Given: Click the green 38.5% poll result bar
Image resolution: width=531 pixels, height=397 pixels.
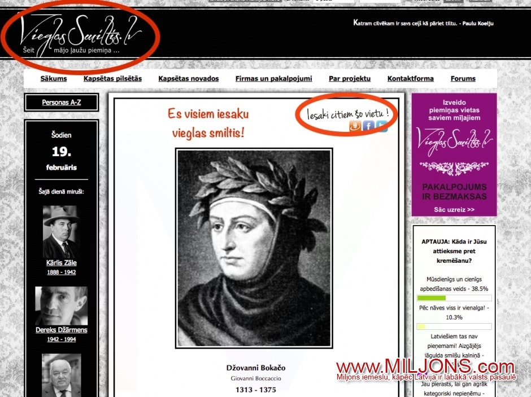Looking at the screenshot, I should (431, 298).
